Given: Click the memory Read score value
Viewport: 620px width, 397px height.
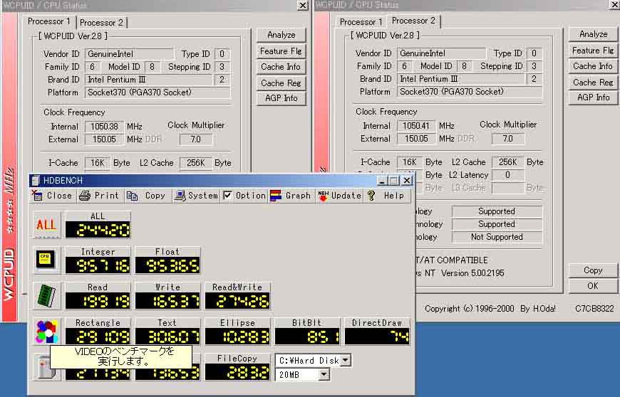Looking at the screenshot, I should pos(98,301).
